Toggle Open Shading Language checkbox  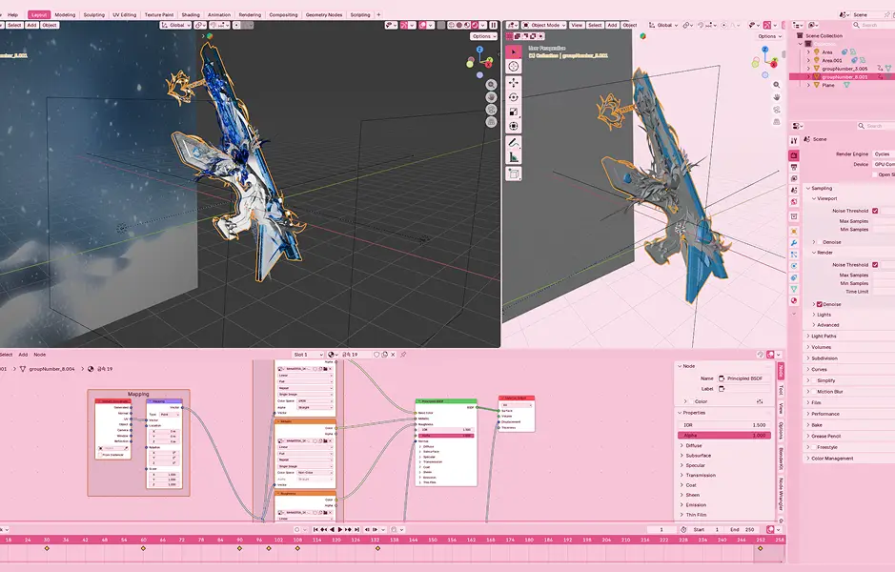click(874, 174)
